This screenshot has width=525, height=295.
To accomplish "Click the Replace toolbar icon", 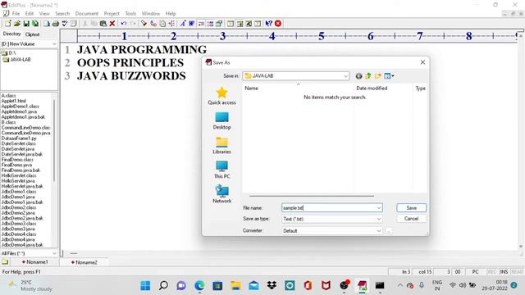I will point(153,24).
